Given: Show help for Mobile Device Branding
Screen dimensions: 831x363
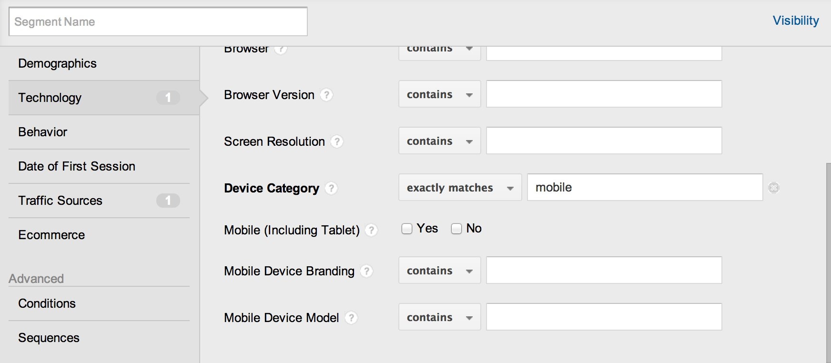Looking at the screenshot, I should coord(366,271).
